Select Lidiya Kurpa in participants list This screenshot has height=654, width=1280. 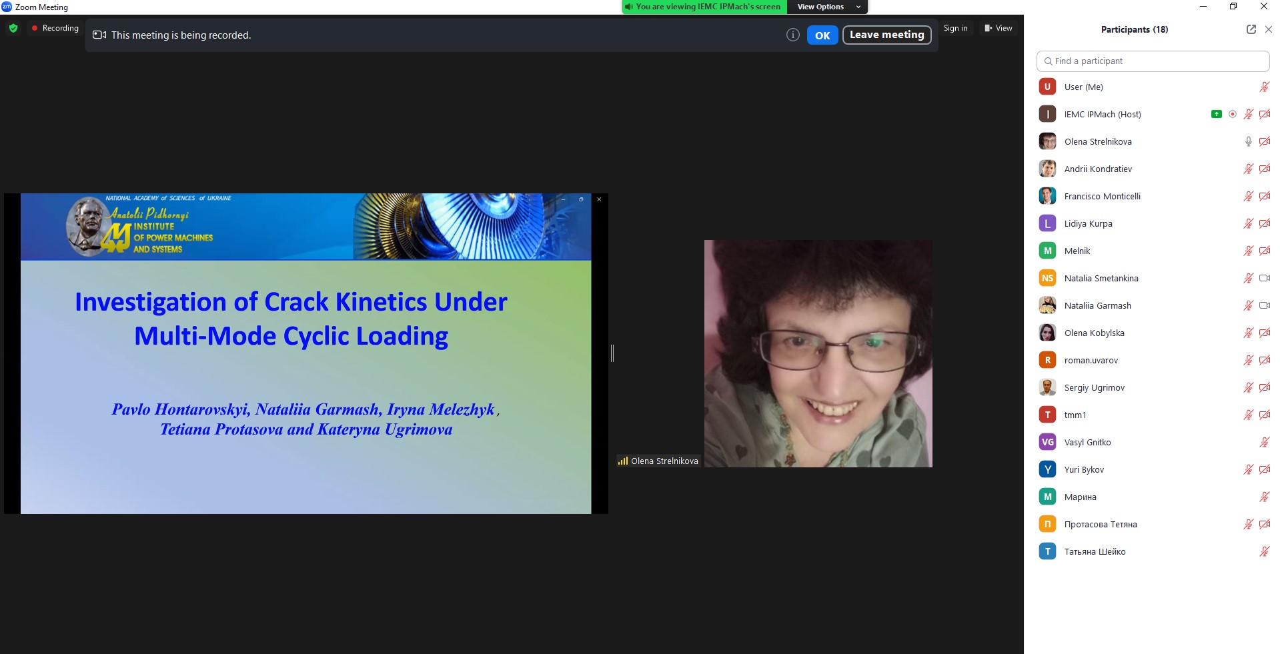[x=1088, y=223]
